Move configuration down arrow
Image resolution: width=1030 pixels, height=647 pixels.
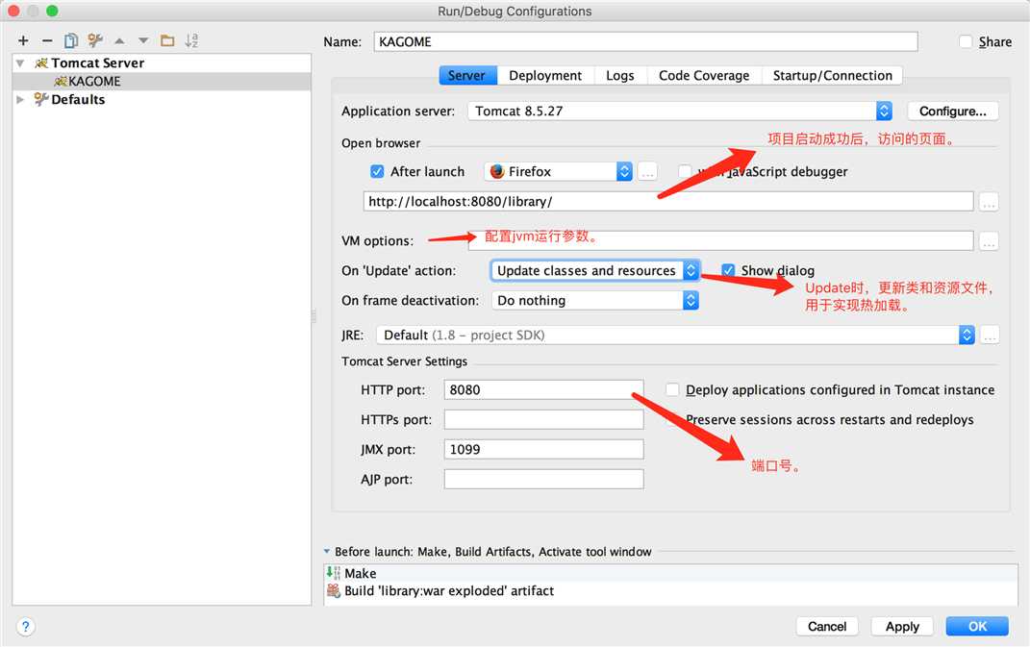coord(143,40)
